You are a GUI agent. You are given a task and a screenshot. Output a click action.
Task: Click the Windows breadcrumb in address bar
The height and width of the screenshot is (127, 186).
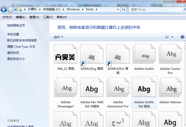click(x=73, y=10)
